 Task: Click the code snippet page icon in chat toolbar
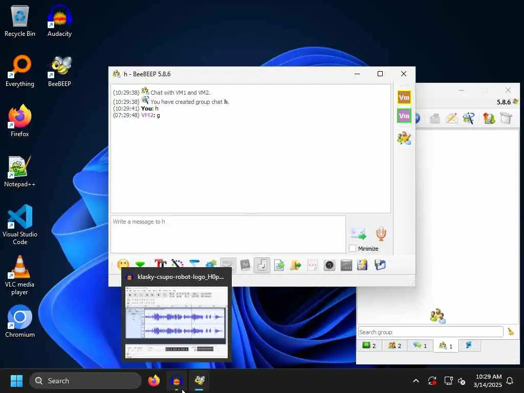point(313,266)
